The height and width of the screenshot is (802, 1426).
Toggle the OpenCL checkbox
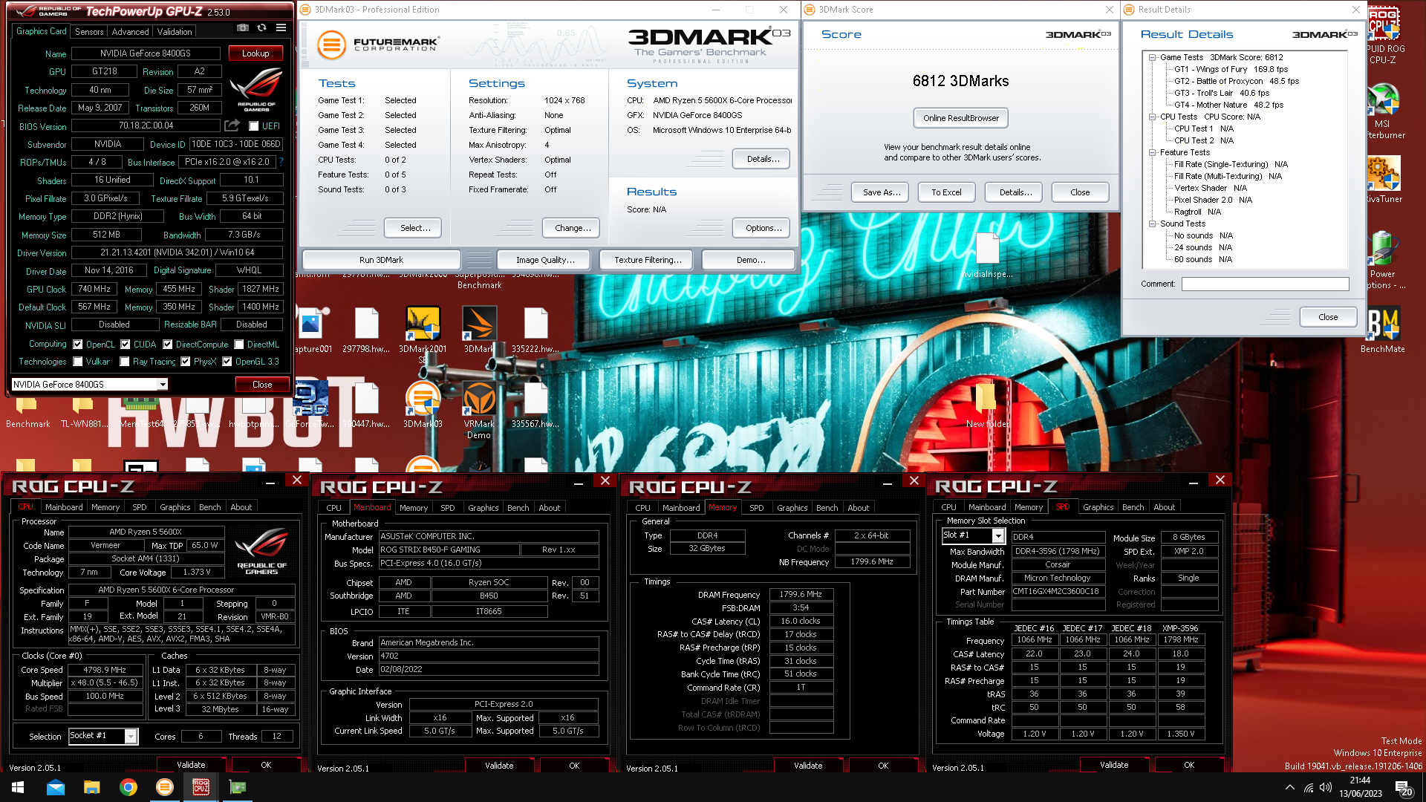pos(78,345)
